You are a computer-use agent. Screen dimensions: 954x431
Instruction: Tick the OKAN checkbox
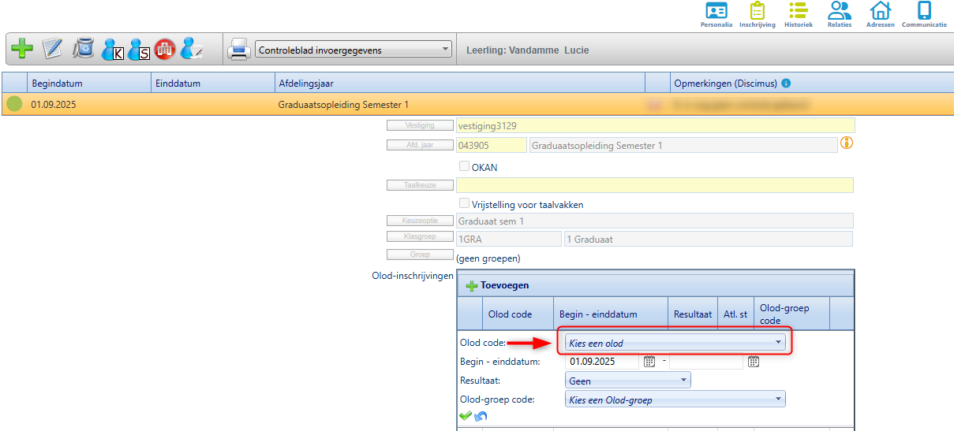(465, 166)
